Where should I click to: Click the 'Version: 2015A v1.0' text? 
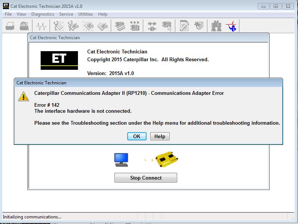point(110,73)
